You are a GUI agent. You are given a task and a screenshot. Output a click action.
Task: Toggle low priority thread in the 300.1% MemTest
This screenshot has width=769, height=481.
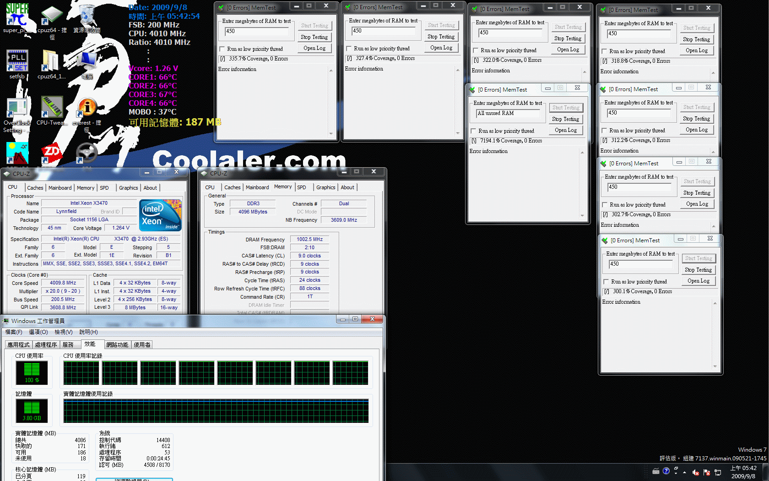pyautogui.click(x=607, y=282)
